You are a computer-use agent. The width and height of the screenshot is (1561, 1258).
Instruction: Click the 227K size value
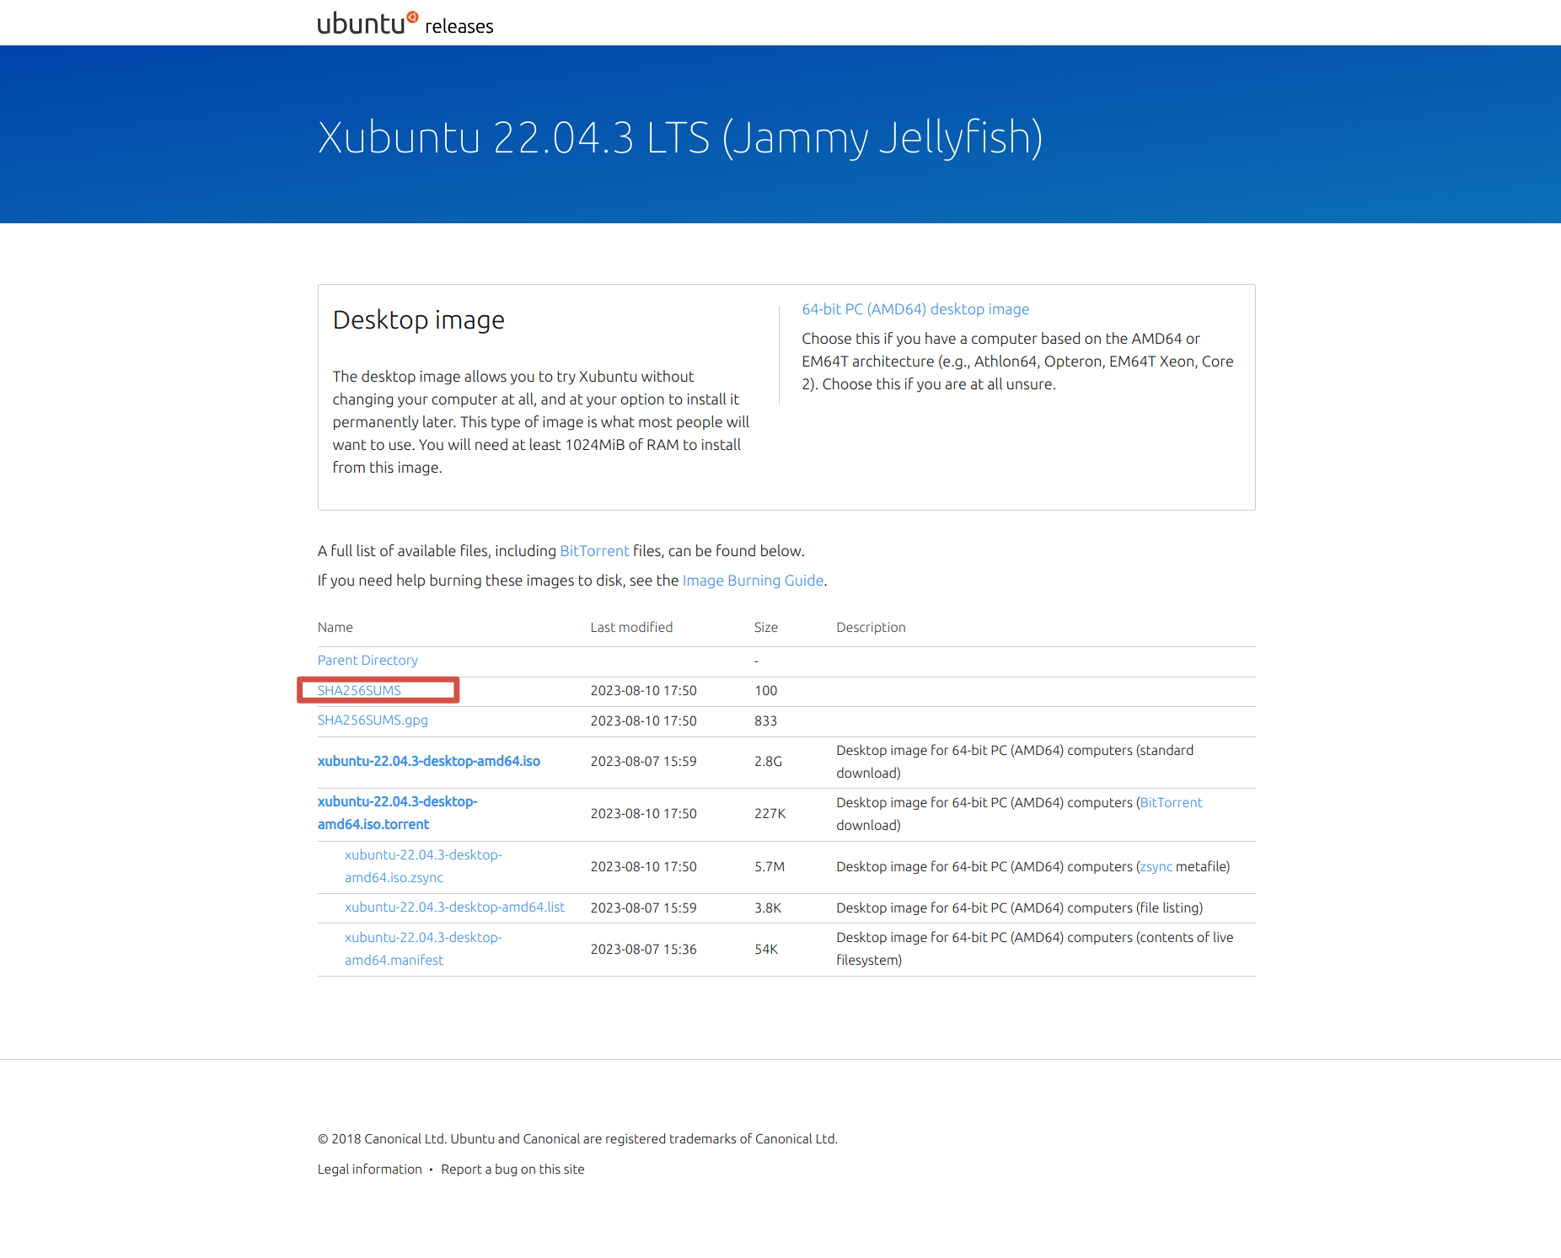[770, 814]
